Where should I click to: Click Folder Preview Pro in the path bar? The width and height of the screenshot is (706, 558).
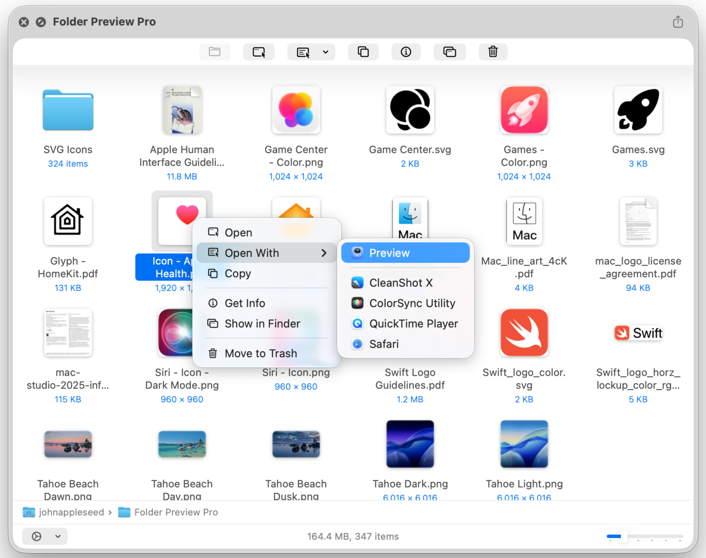[168, 512]
